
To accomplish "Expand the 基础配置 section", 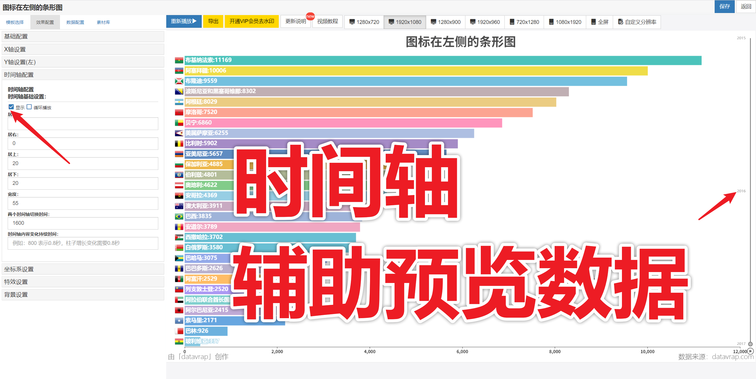I will point(83,36).
